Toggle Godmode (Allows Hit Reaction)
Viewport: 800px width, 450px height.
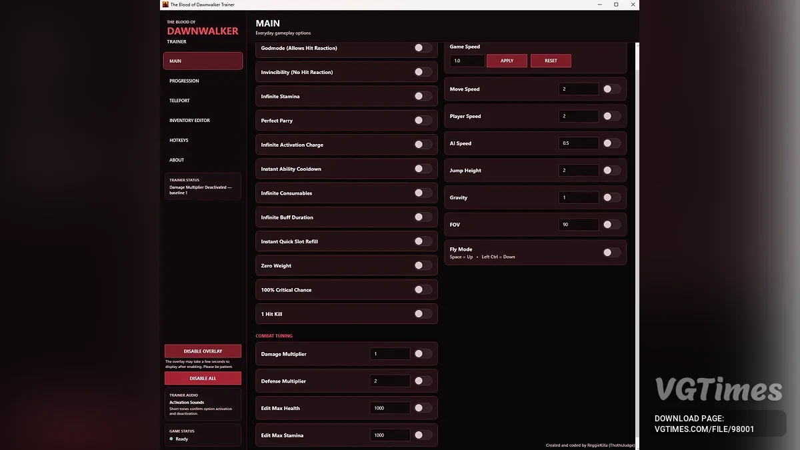[x=423, y=48]
